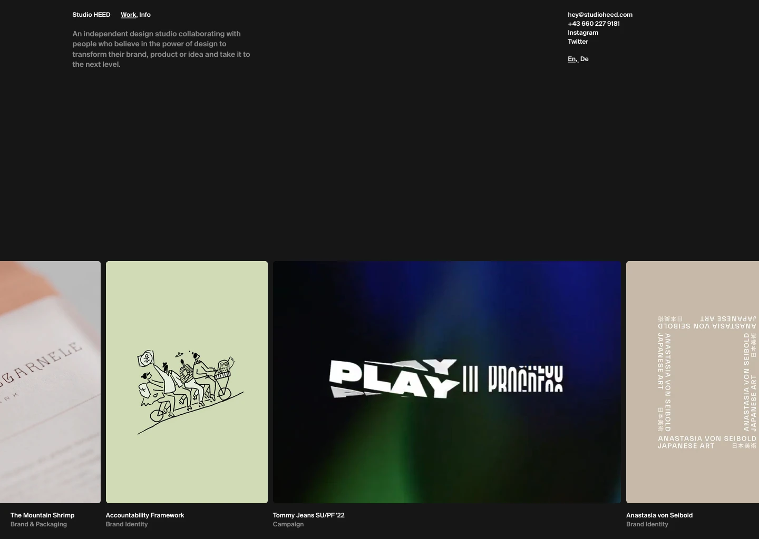Open the Work section
The height and width of the screenshot is (539, 759).
pos(128,15)
